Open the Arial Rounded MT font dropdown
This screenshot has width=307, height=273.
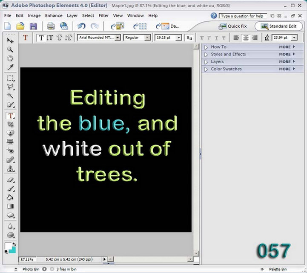click(x=118, y=38)
